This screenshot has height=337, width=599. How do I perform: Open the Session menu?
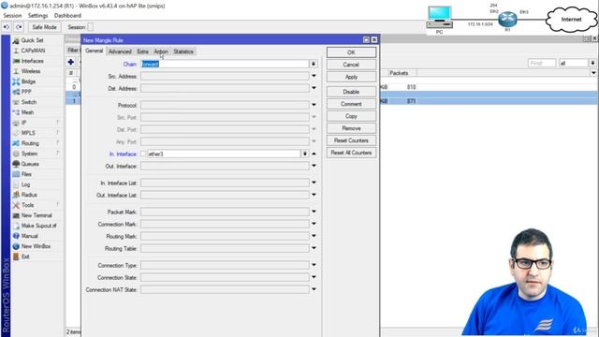[x=12, y=16]
